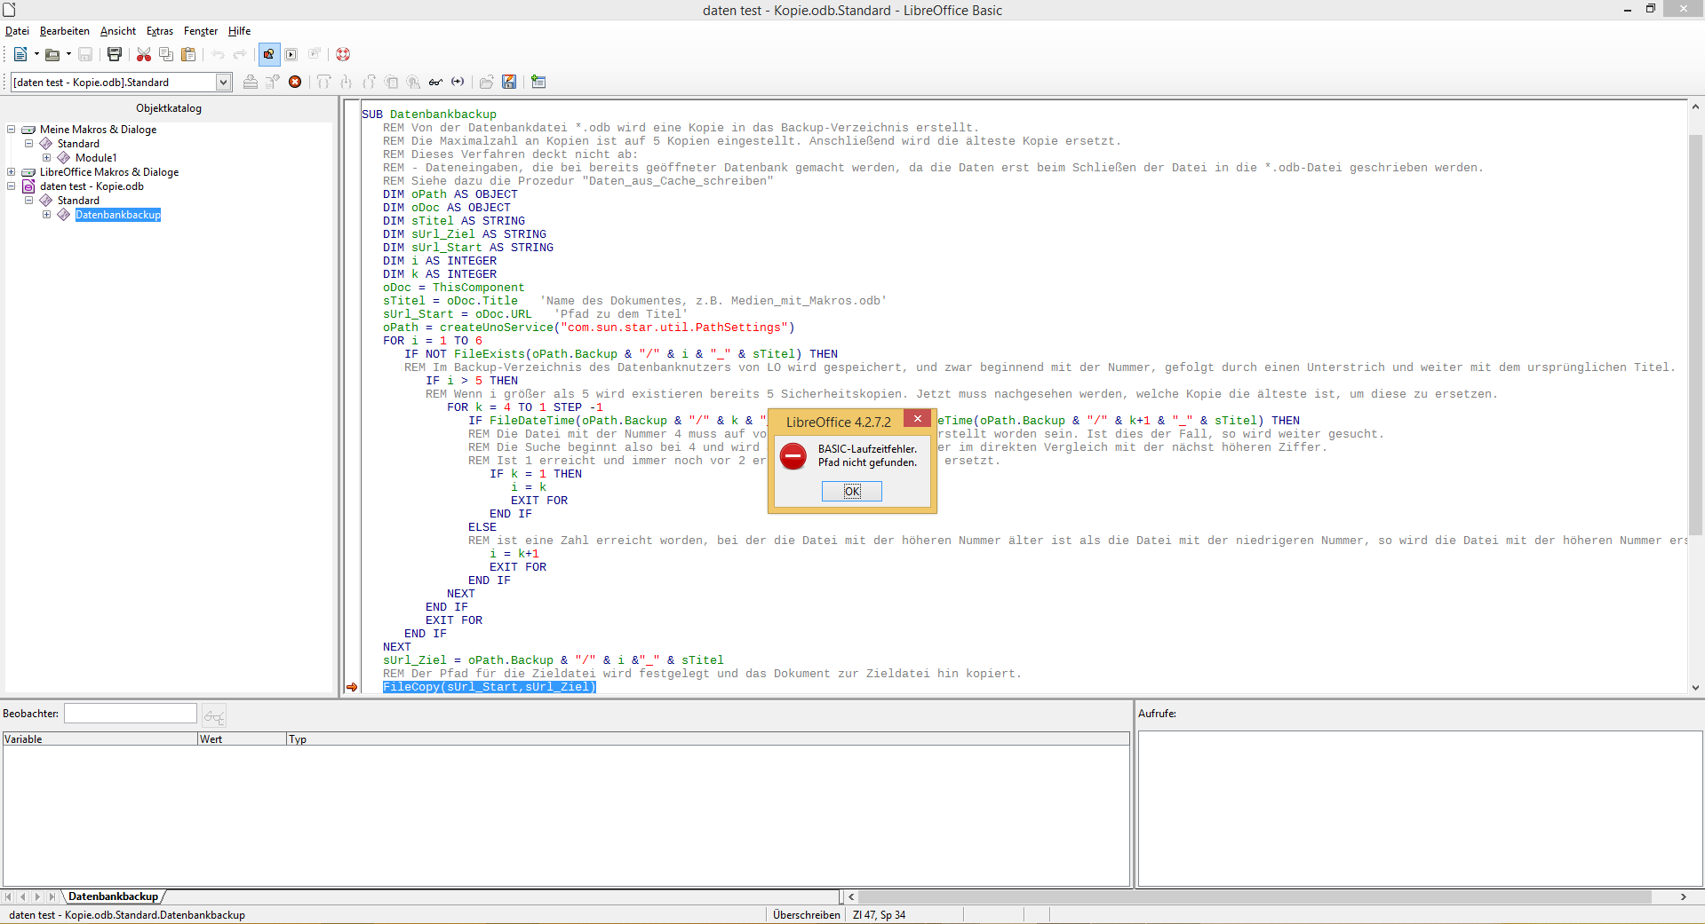Screen dimensions: 1705x924
Task: Enable Watch with the glasses icon
Action: pos(435,82)
